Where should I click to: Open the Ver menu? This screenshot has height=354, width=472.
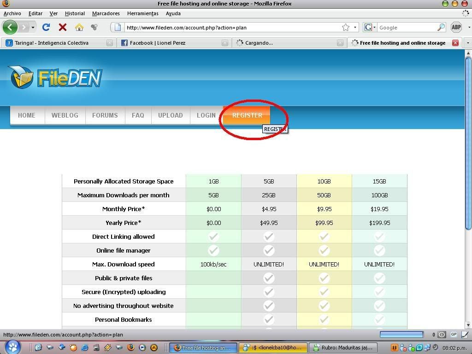point(53,13)
